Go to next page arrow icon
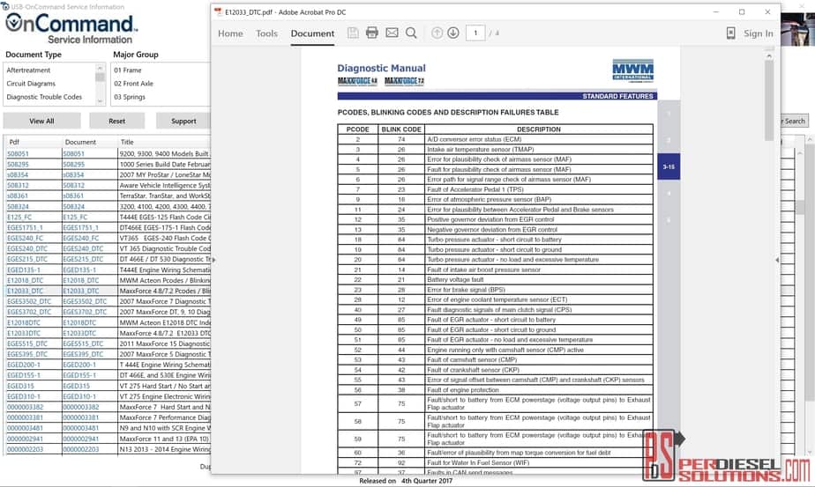815x487 pixels. coord(453,33)
